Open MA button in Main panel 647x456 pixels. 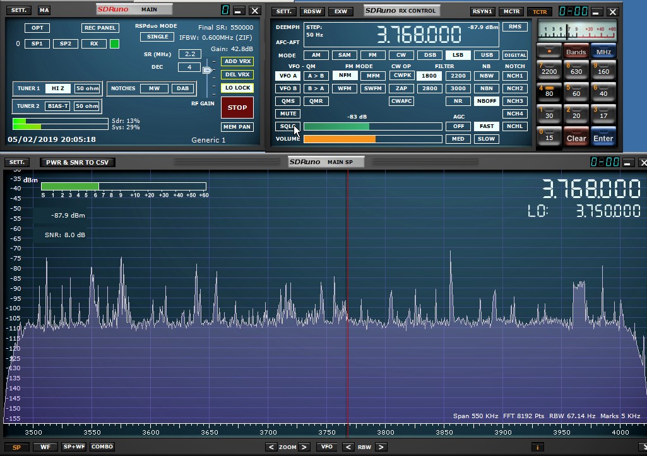point(44,10)
